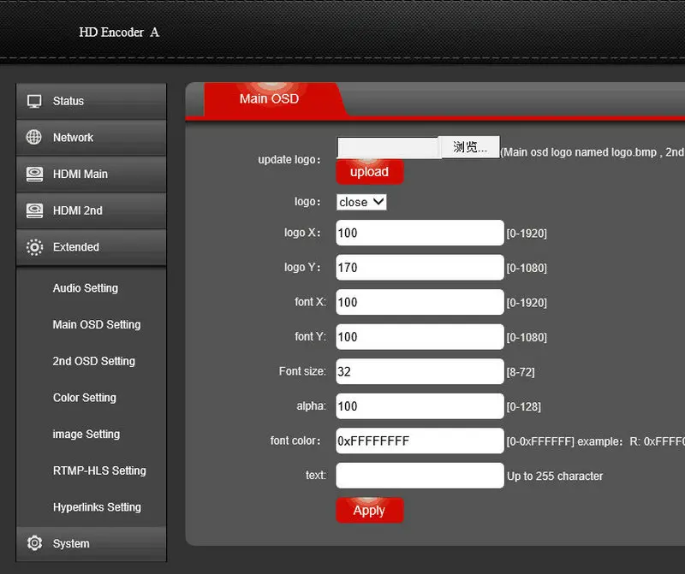
Task: Click the HD Encoder A title
Action: (x=119, y=33)
